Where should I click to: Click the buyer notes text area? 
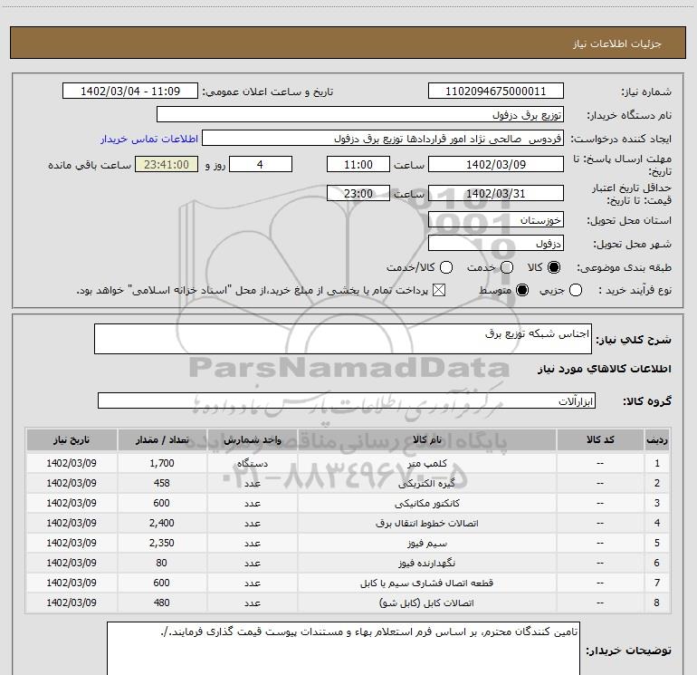pos(343,649)
